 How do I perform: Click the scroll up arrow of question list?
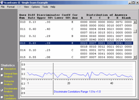click(x=135, y=22)
